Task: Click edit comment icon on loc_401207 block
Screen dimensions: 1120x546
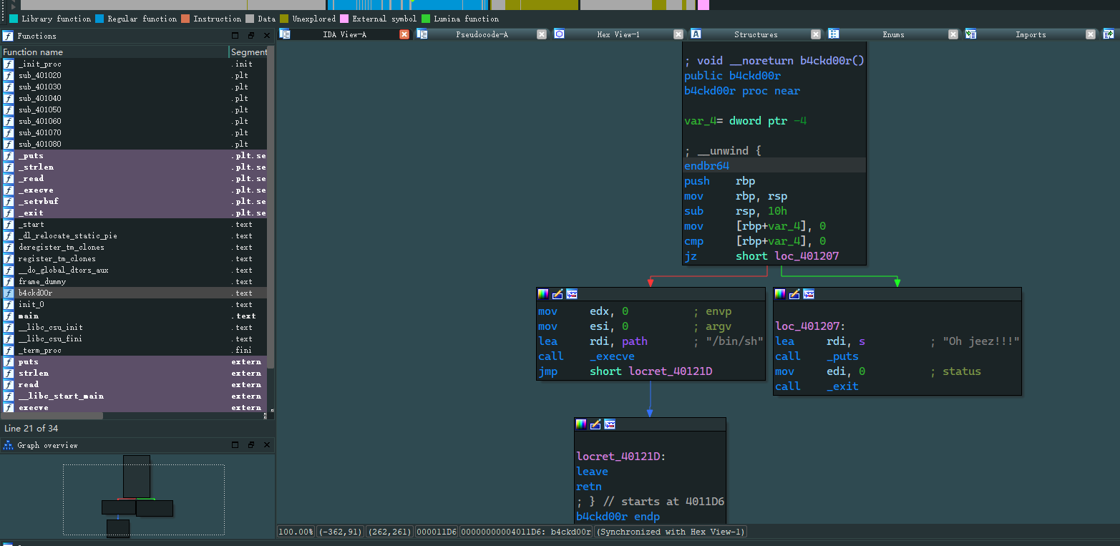Action: tap(794, 293)
